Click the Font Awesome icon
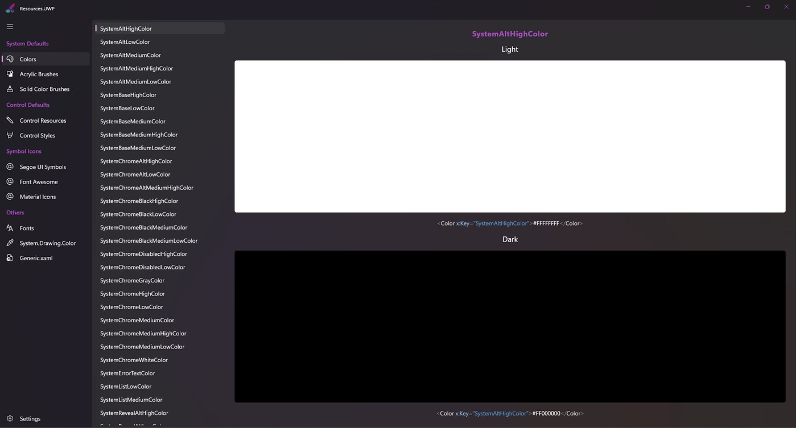 (x=10, y=181)
